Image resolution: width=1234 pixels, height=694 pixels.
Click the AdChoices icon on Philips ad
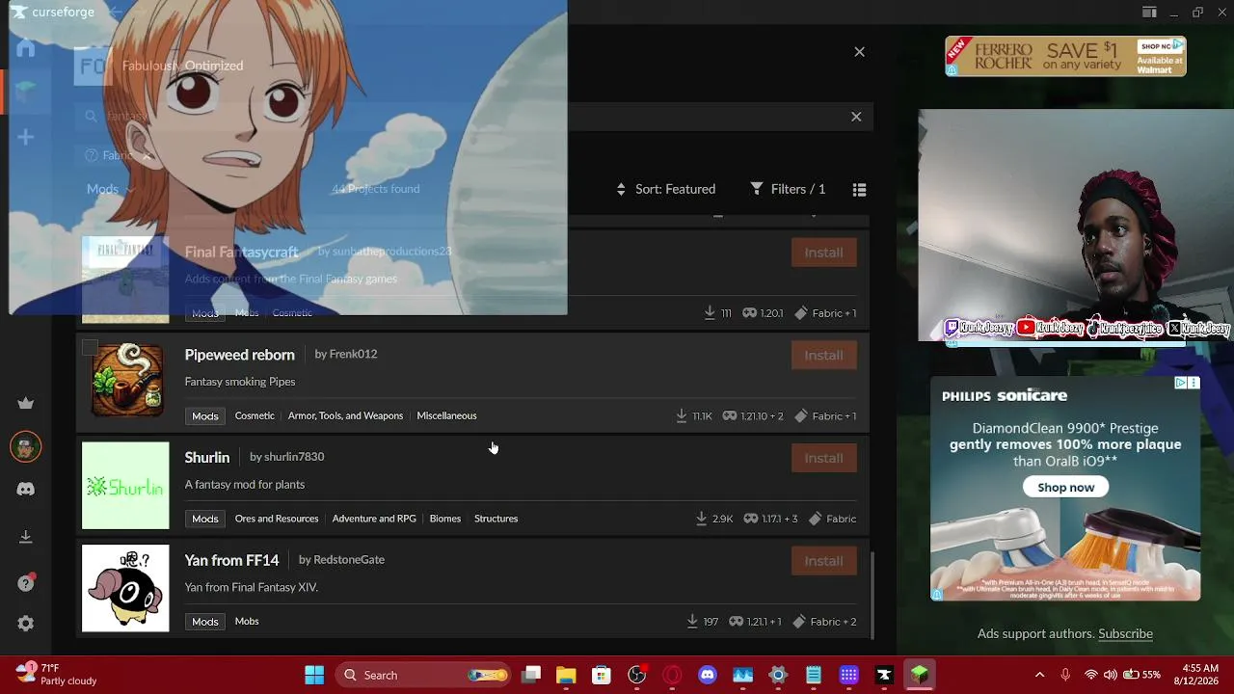pos(1180,384)
